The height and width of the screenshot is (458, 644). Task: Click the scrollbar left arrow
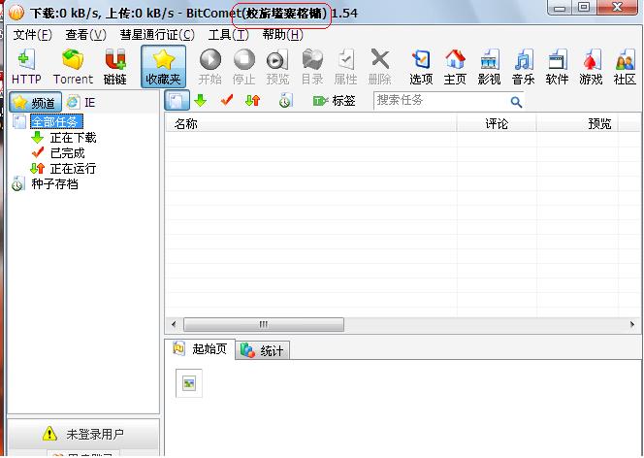pyautogui.click(x=174, y=324)
